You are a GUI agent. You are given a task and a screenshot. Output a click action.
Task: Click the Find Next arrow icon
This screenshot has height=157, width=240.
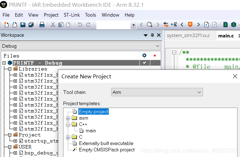(158, 24)
